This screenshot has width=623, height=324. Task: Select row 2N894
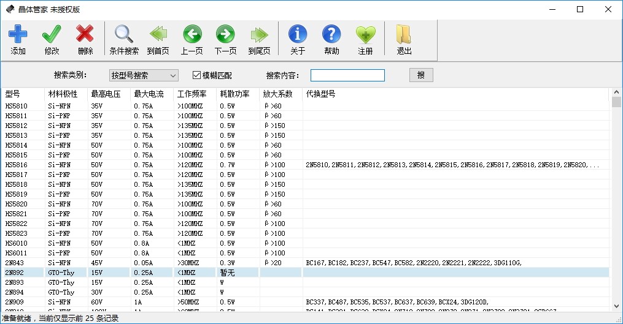(x=305, y=292)
